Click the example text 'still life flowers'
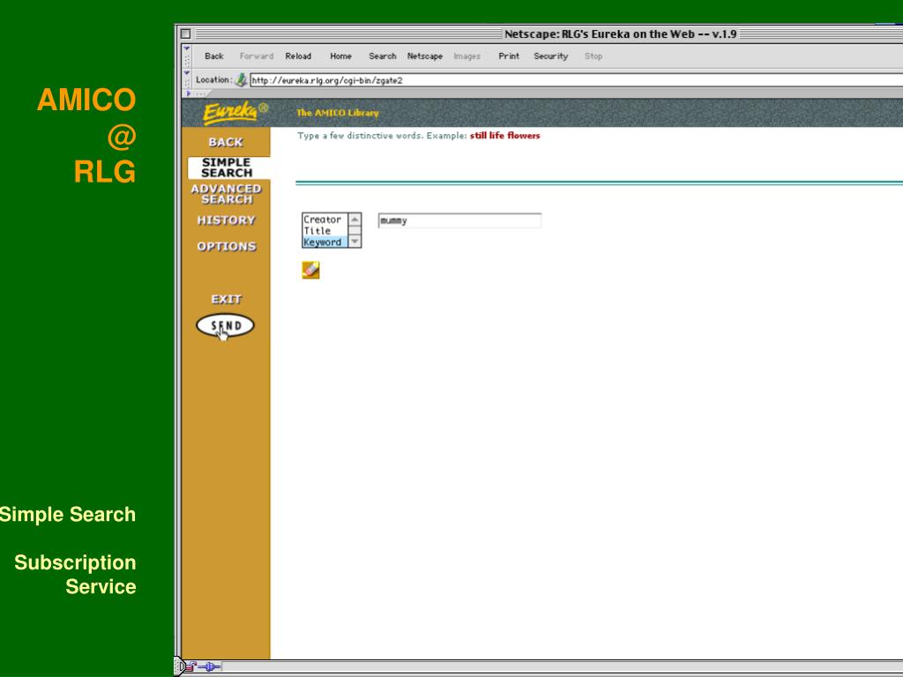This screenshot has width=903, height=677. point(505,136)
